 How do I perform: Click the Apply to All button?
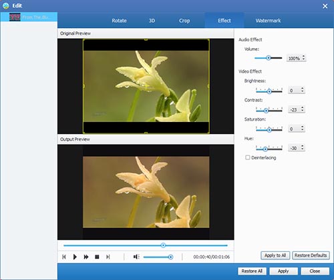pos(275,255)
